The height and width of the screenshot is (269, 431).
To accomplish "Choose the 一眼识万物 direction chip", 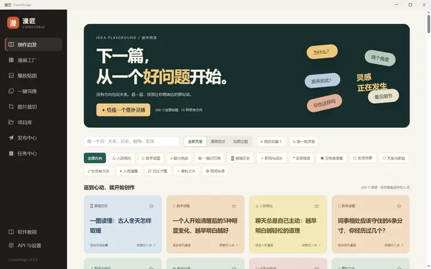I will click(210, 158).
